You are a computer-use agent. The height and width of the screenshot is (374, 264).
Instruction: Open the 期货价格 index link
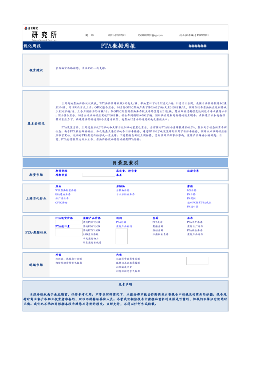pyautogui.click(x=62, y=171)
